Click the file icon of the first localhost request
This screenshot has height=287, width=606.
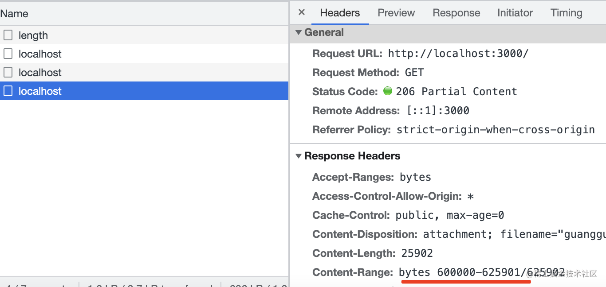coord(8,54)
